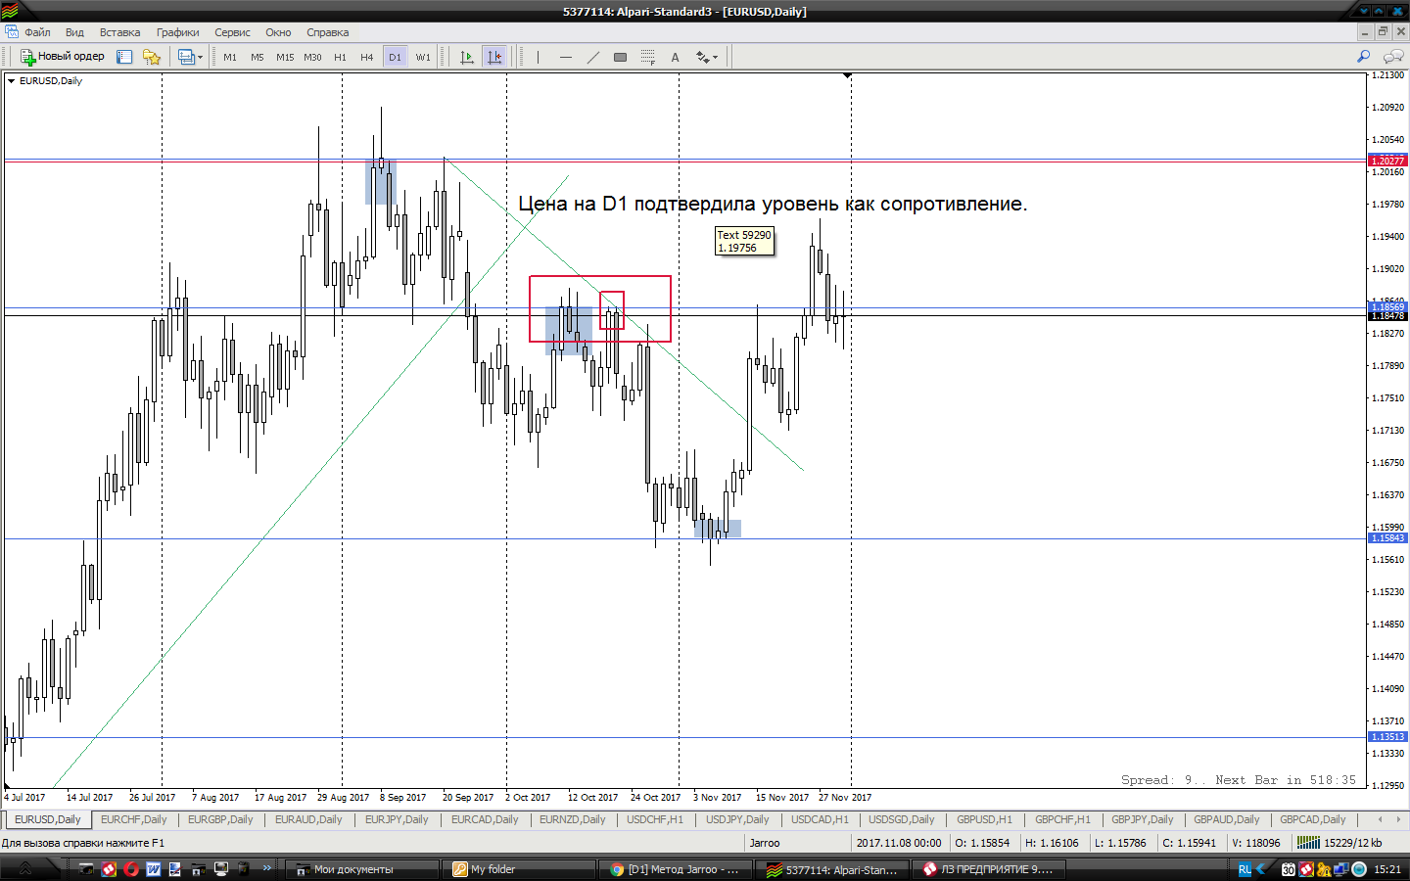Open ЛЗ ПРЕДПРИЯТИЕ taskbar window
This screenshot has height=881, width=1410.
[x=989, y=869]
